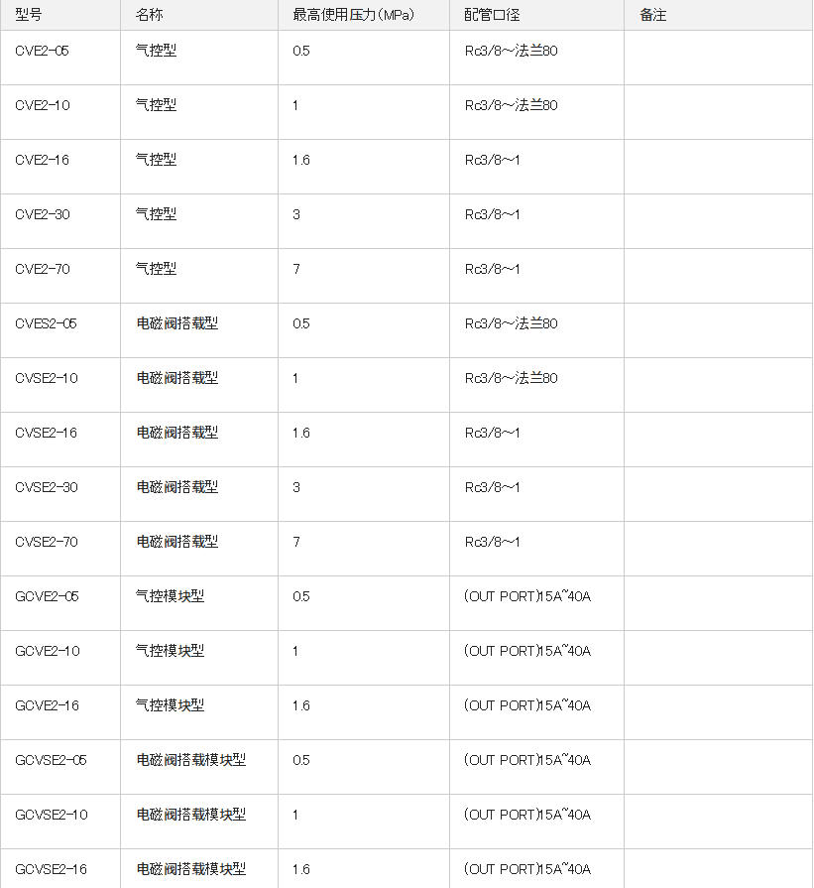Click Rc3/8~法兰80 in CVE2-05 row

[x=511, y=51]
